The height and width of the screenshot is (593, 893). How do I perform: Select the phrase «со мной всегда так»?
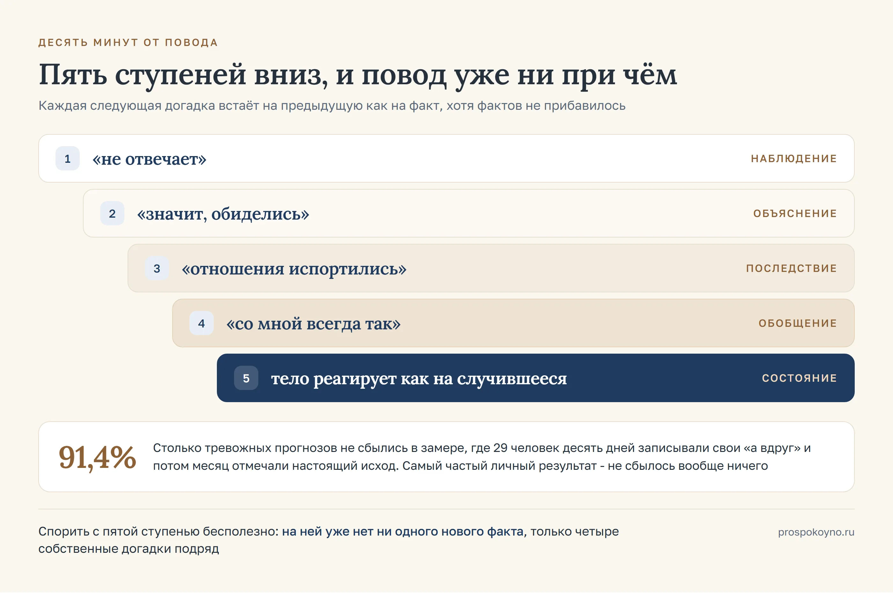click(313, 324)
